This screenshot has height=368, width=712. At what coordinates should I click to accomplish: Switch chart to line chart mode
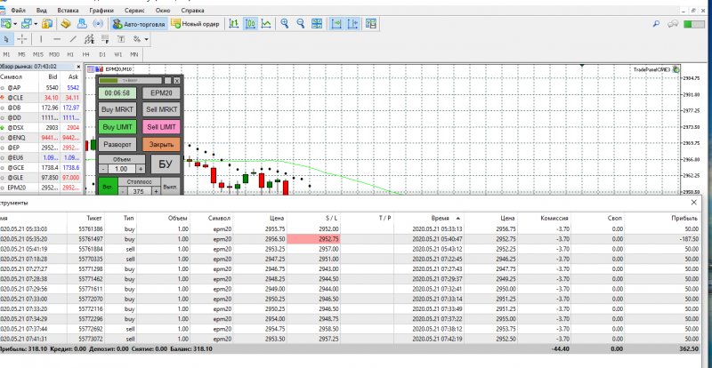pyautogui.click(x=266, y=24)
